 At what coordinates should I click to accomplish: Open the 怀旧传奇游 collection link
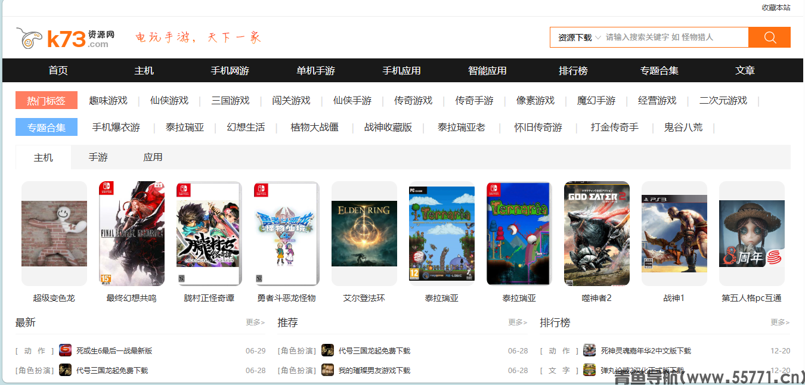(538, 128)
